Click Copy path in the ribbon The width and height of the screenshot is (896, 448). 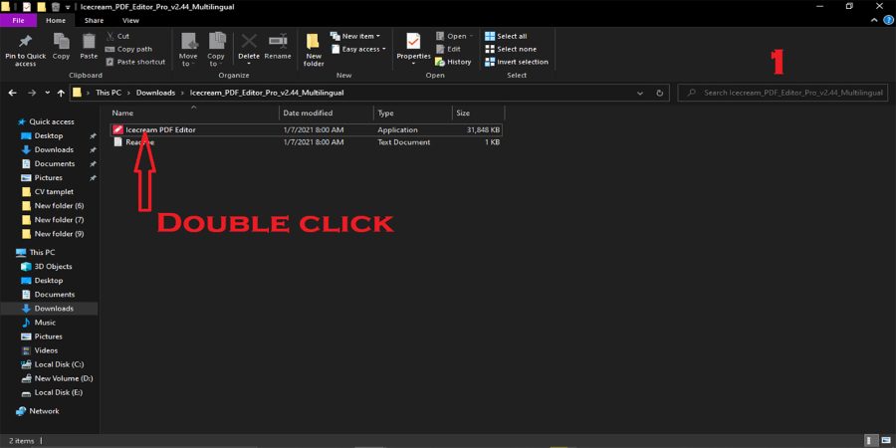pos(129,49)
